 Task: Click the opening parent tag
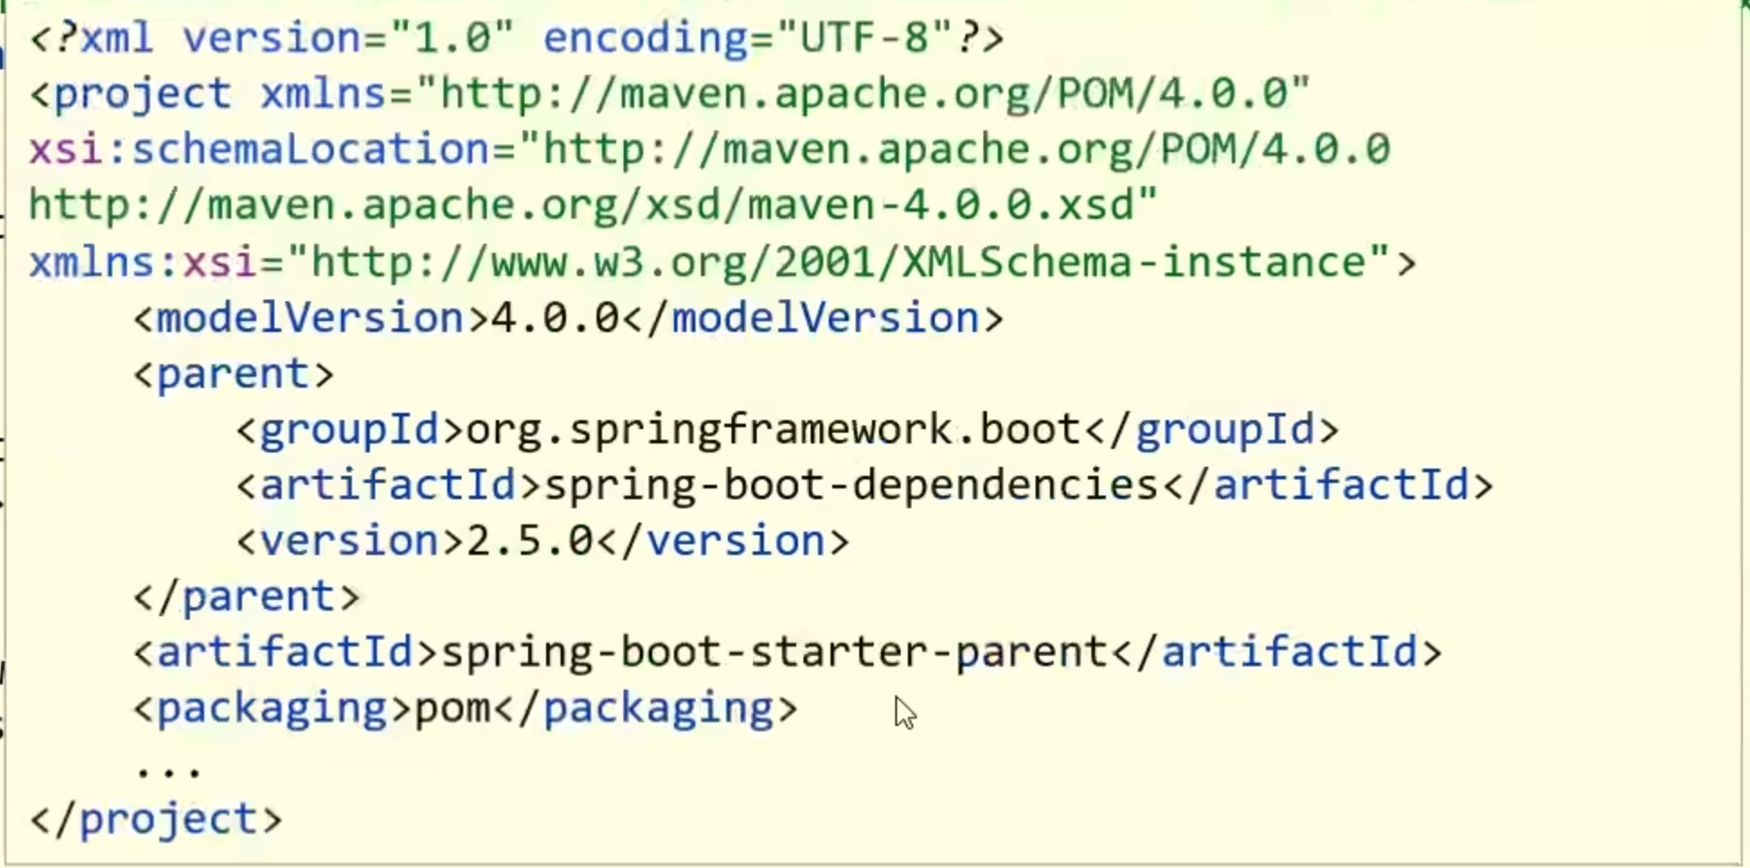[x=234, y=374]
